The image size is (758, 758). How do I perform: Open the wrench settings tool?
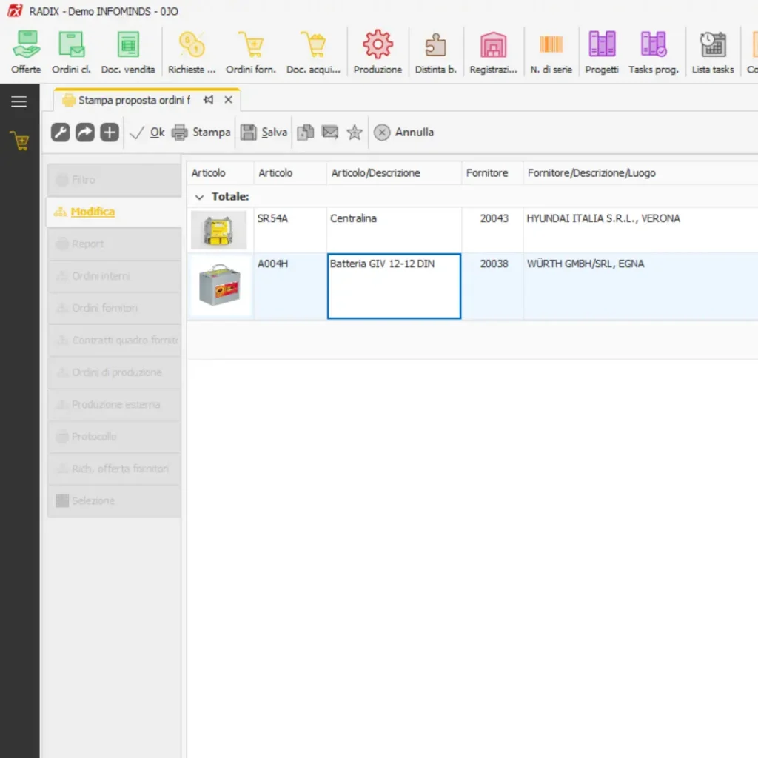click(61, 133)
